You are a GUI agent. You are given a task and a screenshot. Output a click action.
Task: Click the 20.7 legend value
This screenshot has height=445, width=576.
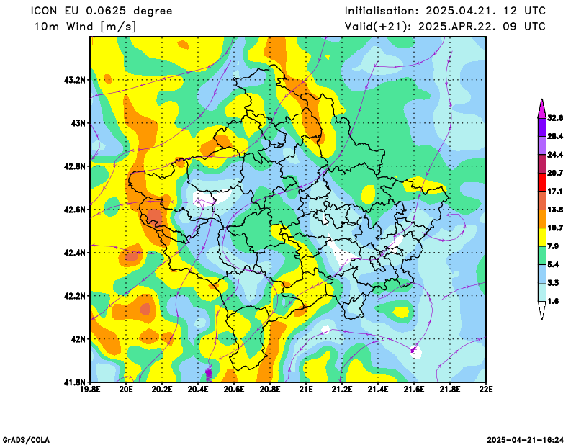555,173
